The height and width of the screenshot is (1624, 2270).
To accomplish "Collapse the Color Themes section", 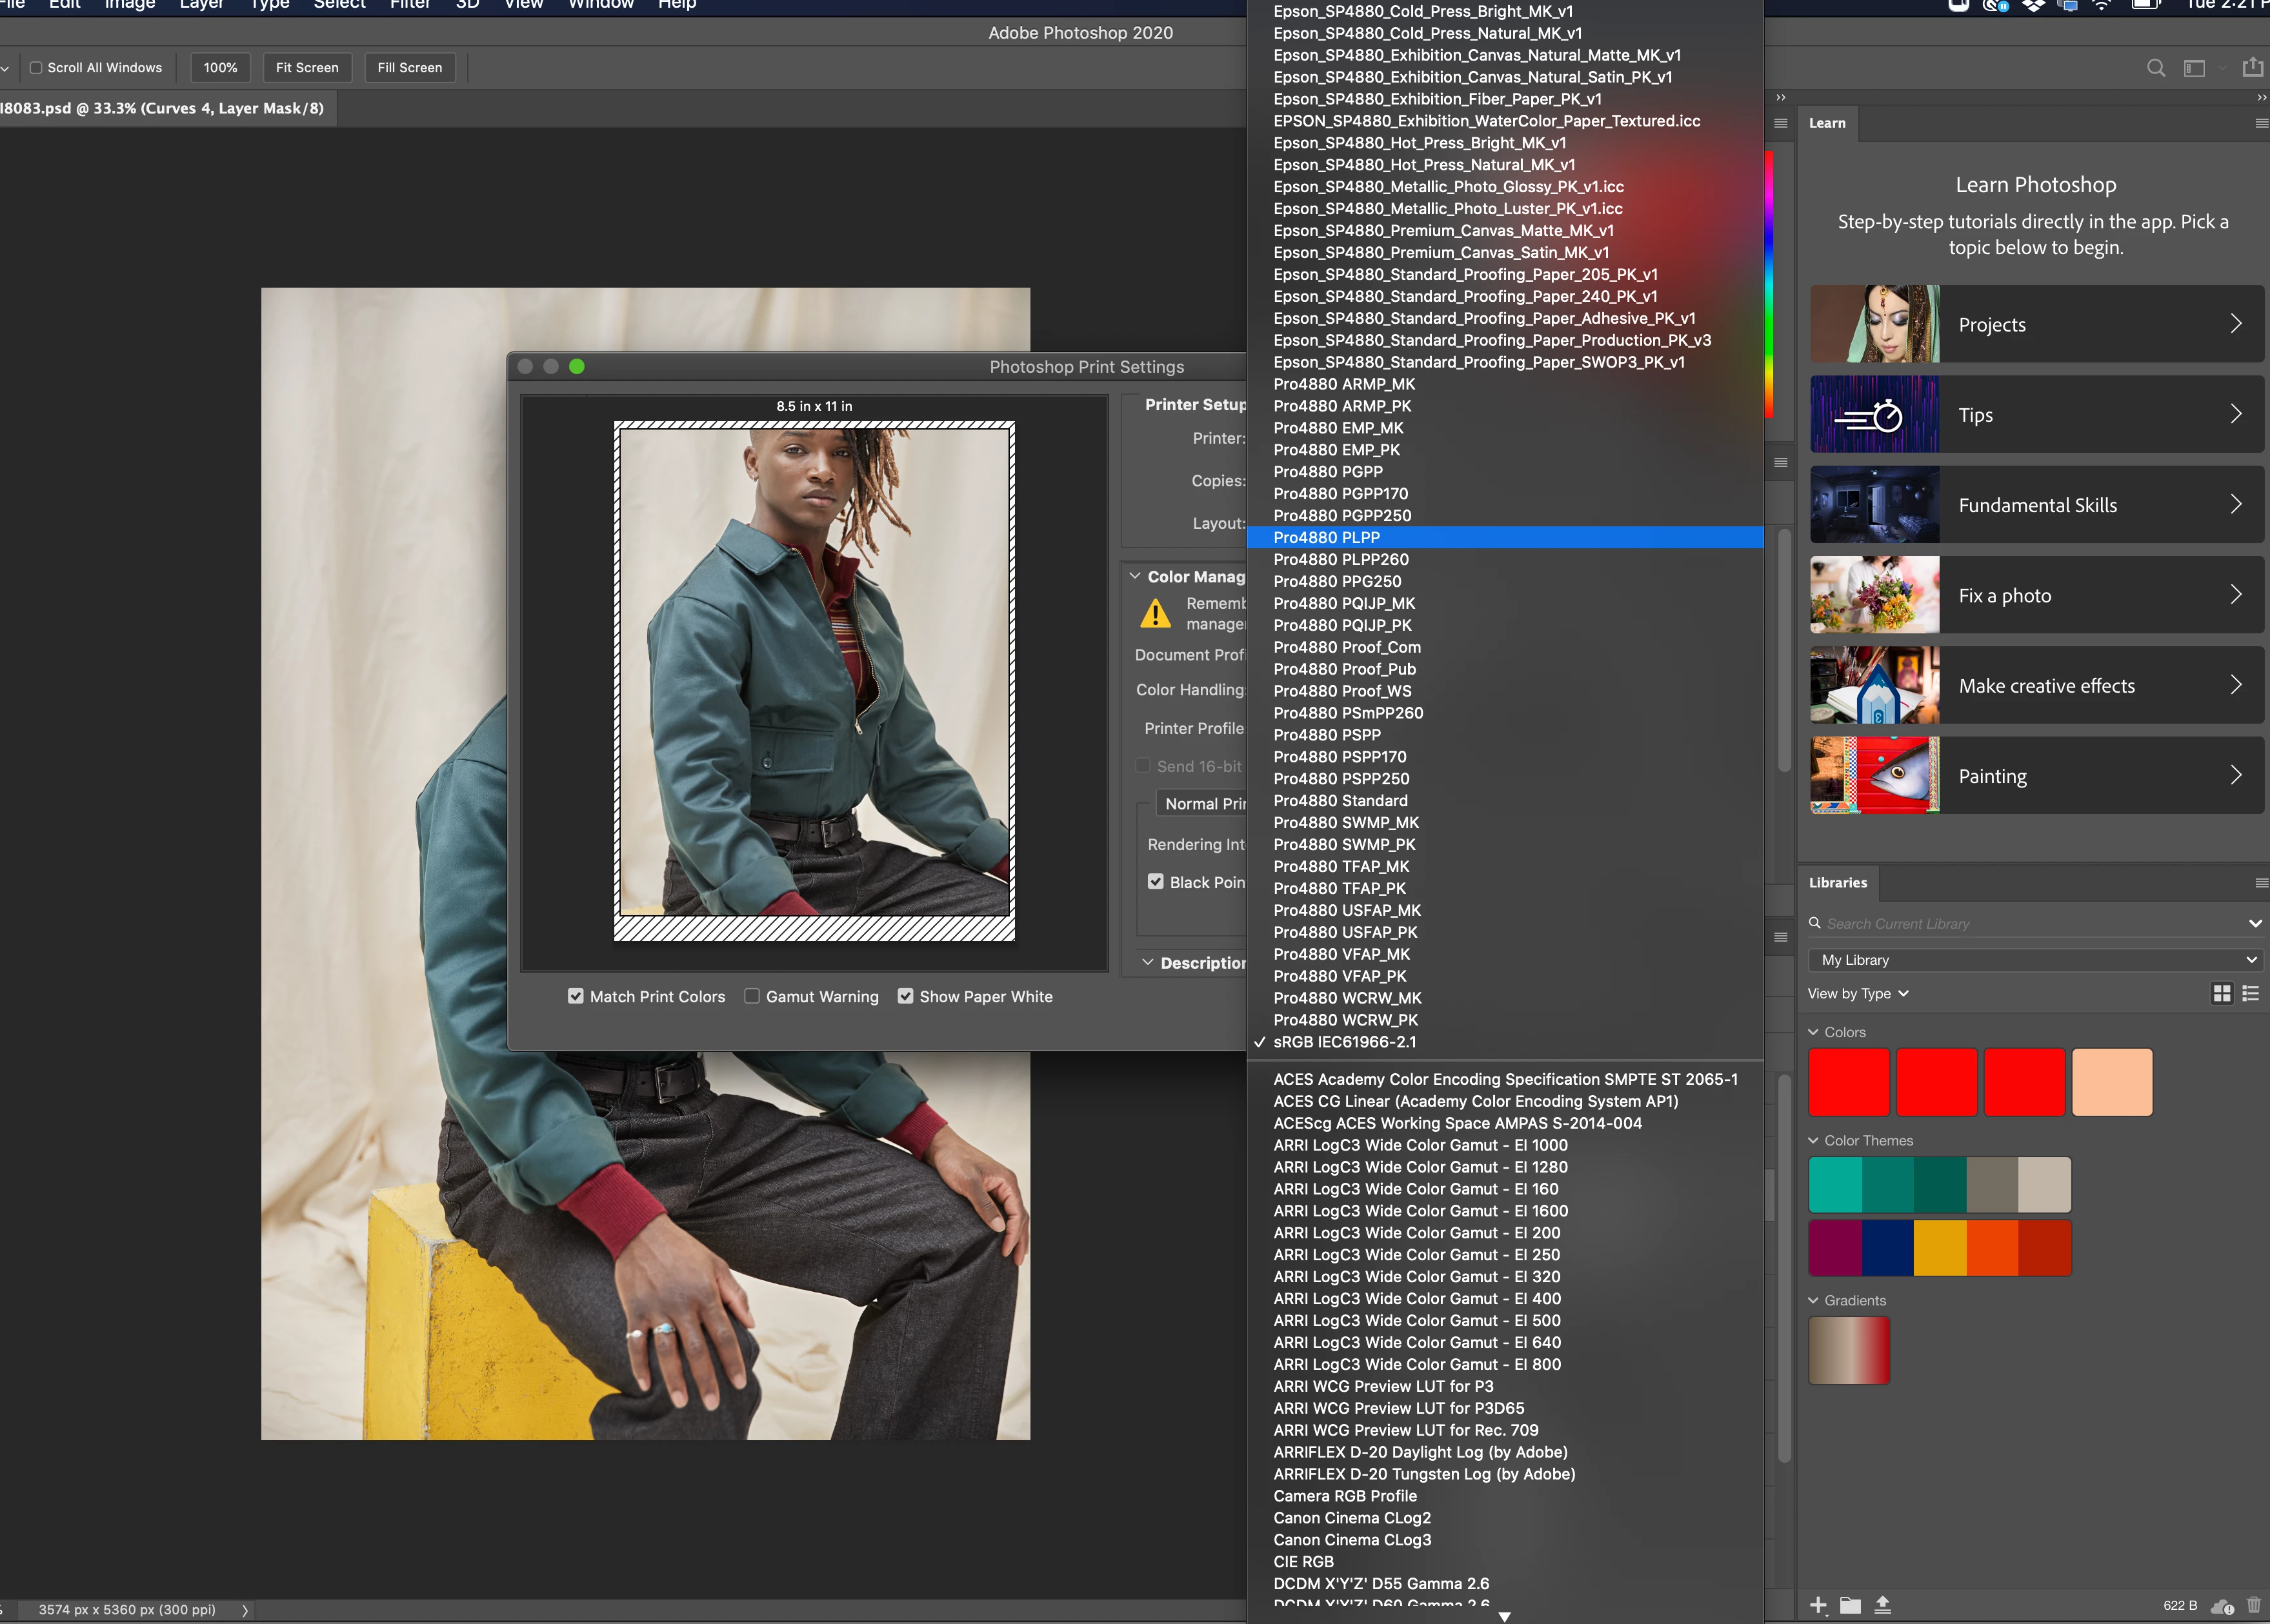I will [x=1814, y=1140].
